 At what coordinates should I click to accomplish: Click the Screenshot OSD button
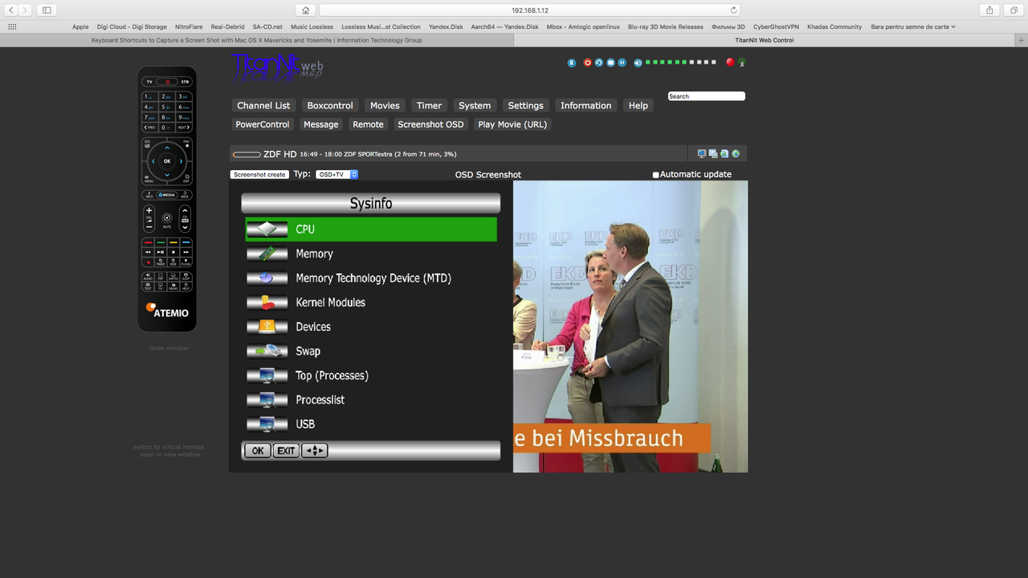[431, 124]
